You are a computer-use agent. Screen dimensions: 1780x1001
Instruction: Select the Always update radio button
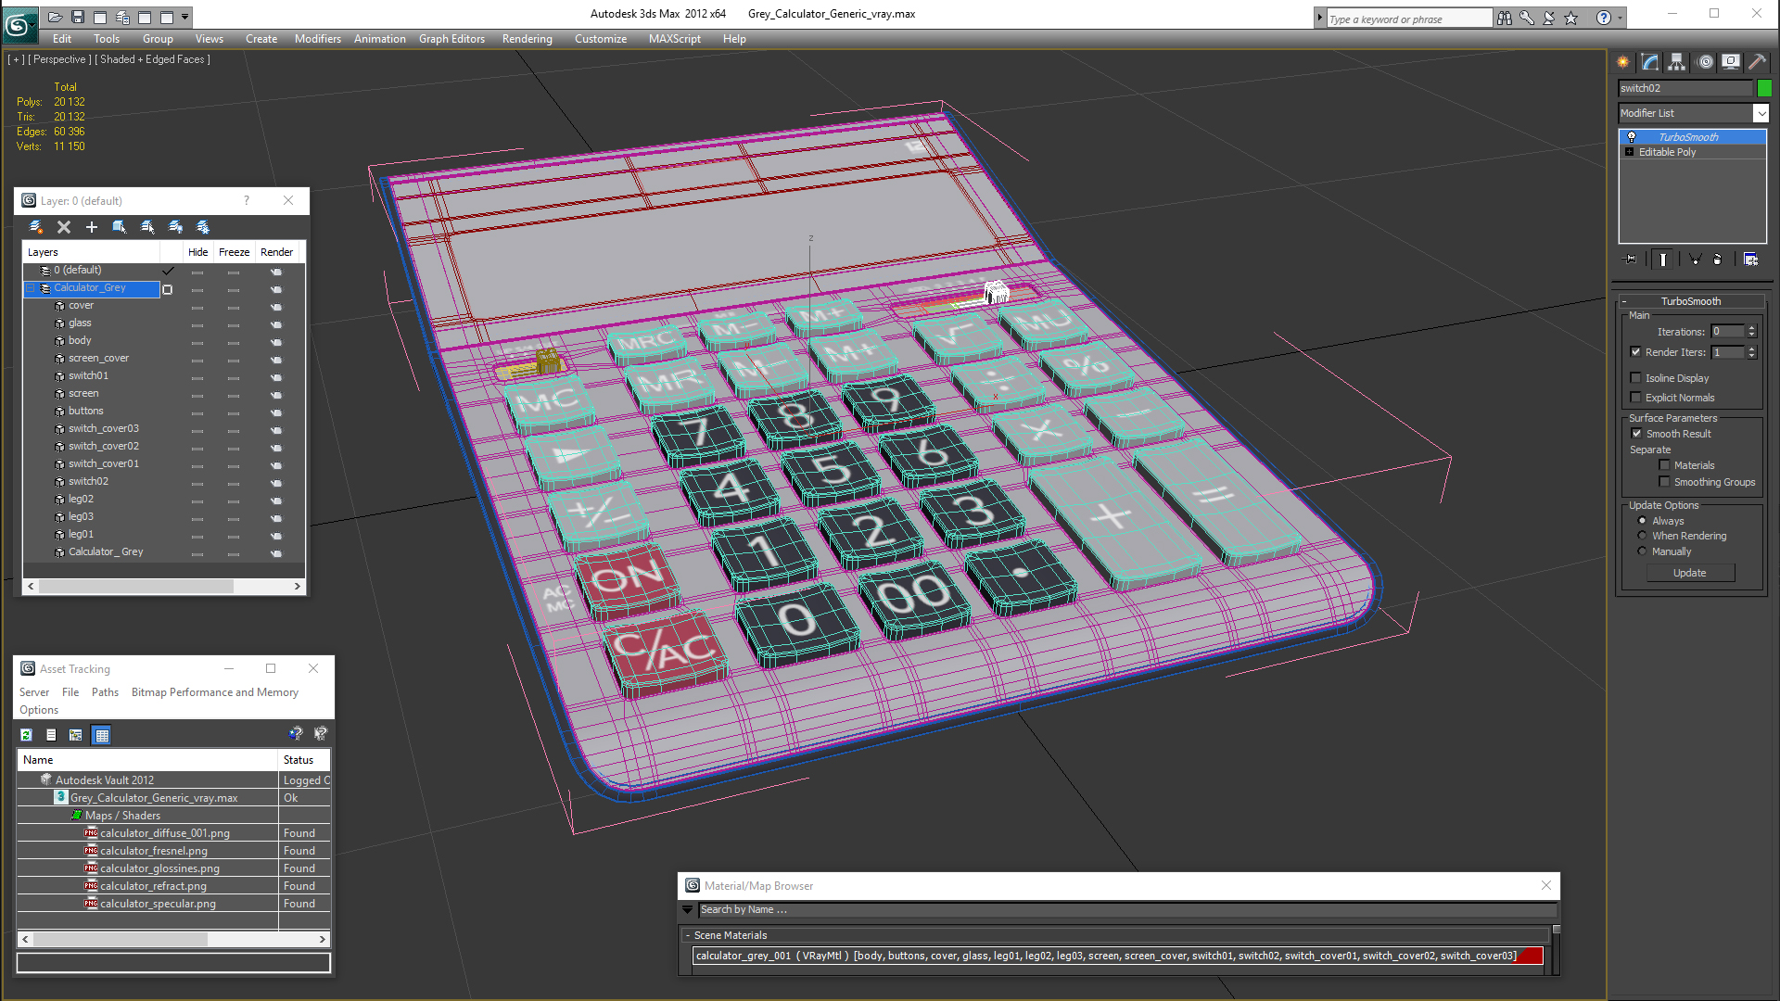coord(1643,521)
